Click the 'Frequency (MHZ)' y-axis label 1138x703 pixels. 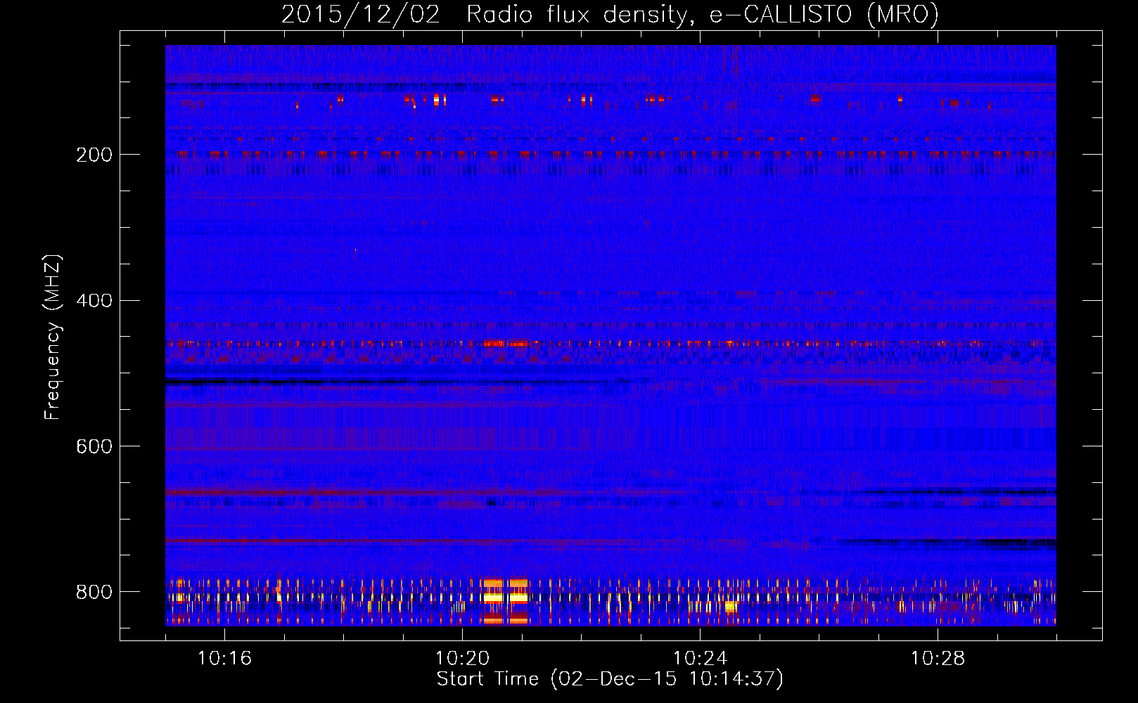pyautogui.click(x=53, y=337)
